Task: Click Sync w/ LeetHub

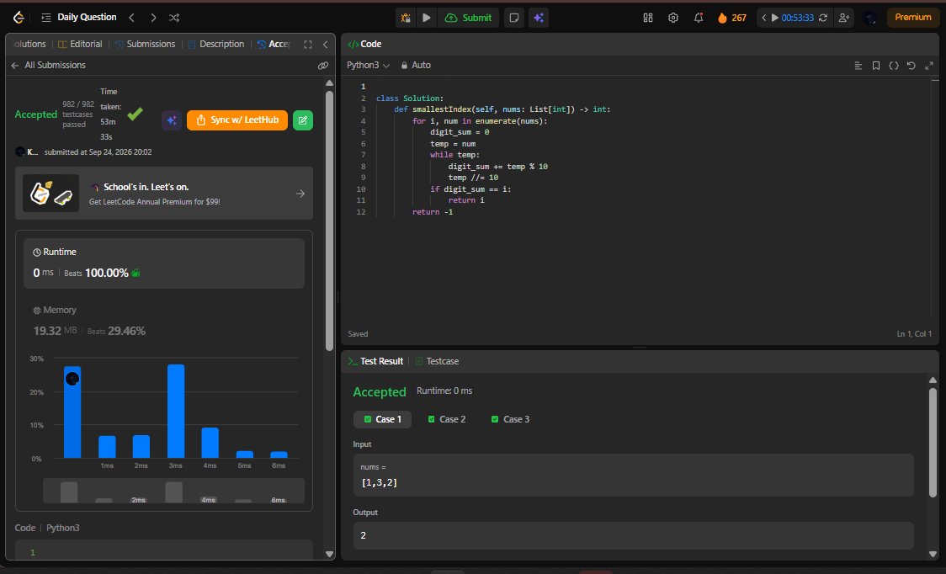Action: [x=237, y=120]
